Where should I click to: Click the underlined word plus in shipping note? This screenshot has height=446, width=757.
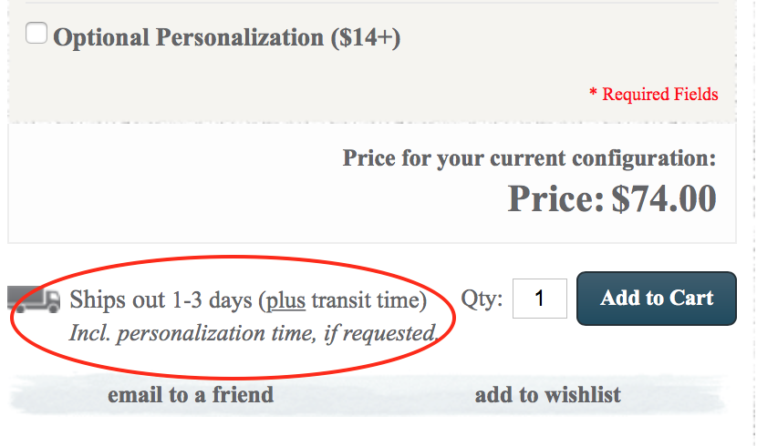coord(285,301)
